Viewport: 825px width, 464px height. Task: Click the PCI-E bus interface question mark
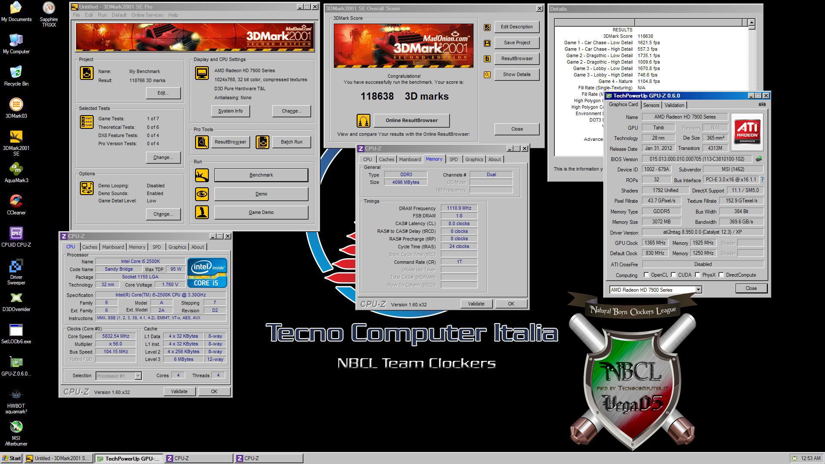click(x=762, y=180)
